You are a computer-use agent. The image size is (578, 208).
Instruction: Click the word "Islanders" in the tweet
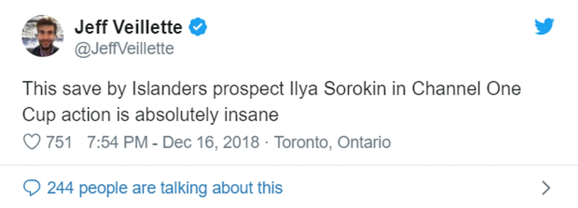[x=169, y=89]
